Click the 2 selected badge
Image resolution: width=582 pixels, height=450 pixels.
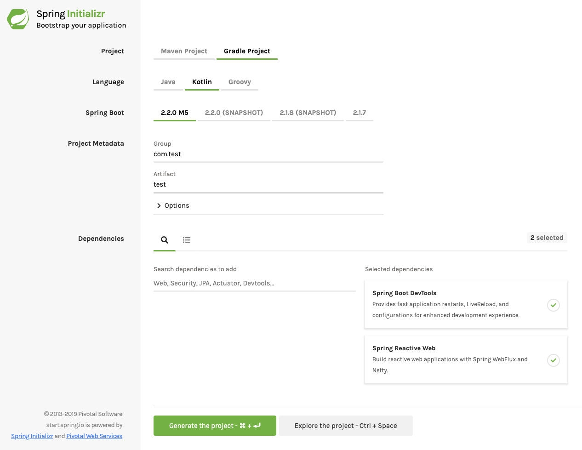547,238
